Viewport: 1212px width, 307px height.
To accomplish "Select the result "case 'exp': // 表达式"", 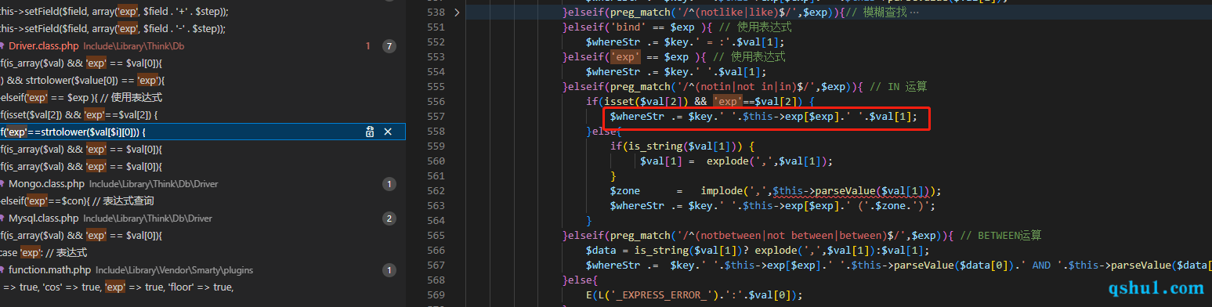I will click(x=43, y=253).
